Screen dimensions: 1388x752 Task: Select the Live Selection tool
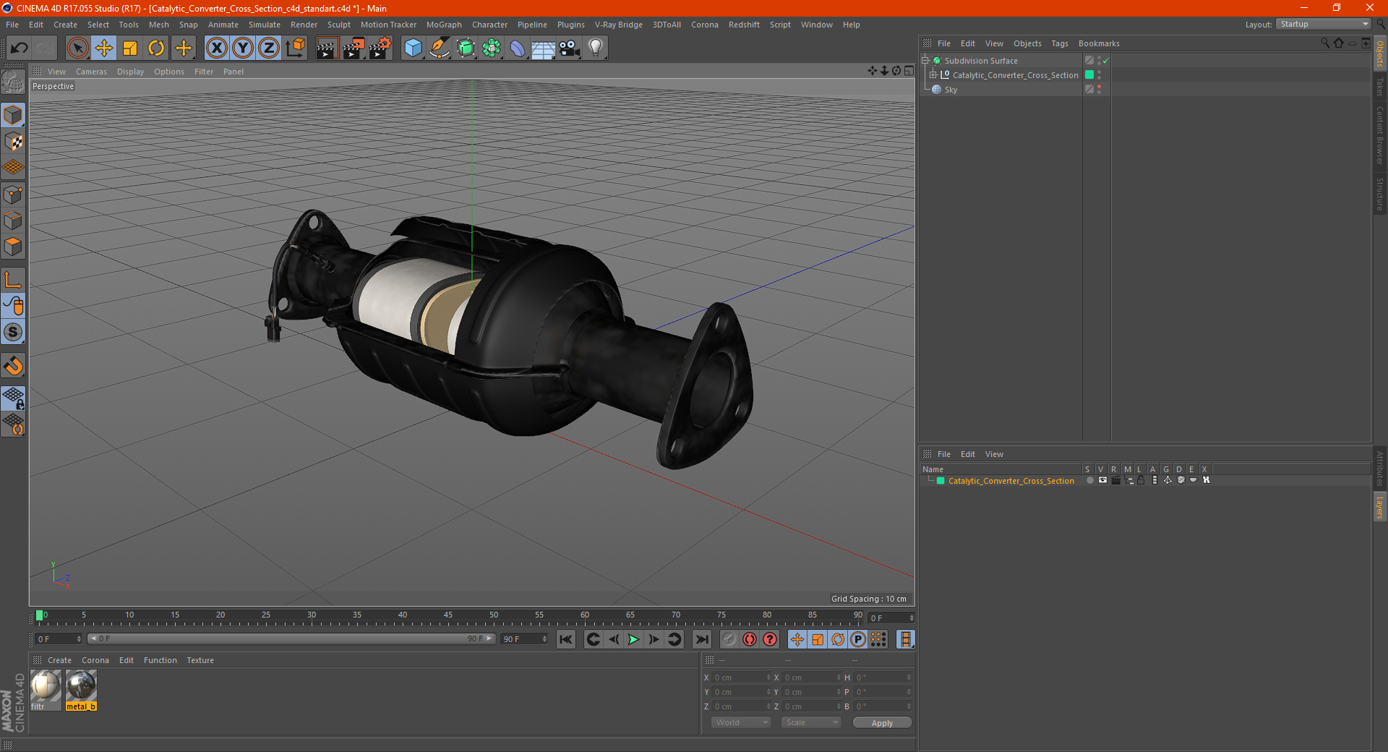(77, 48)
